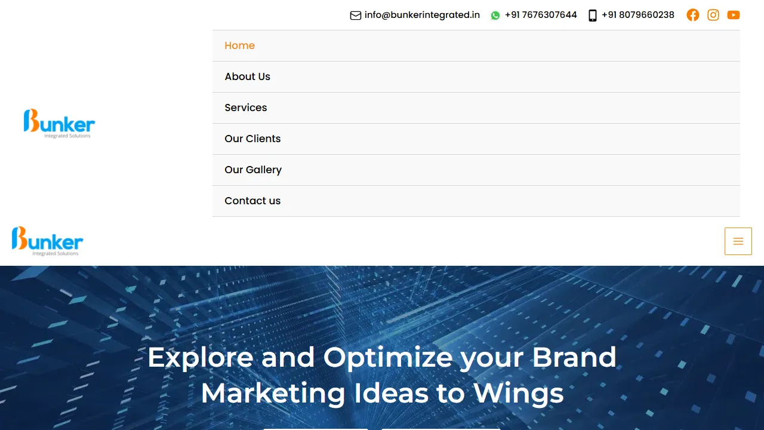Click the mobile phone icon
Viewport: 764px width, 430px height.
(x=592, y=16)
